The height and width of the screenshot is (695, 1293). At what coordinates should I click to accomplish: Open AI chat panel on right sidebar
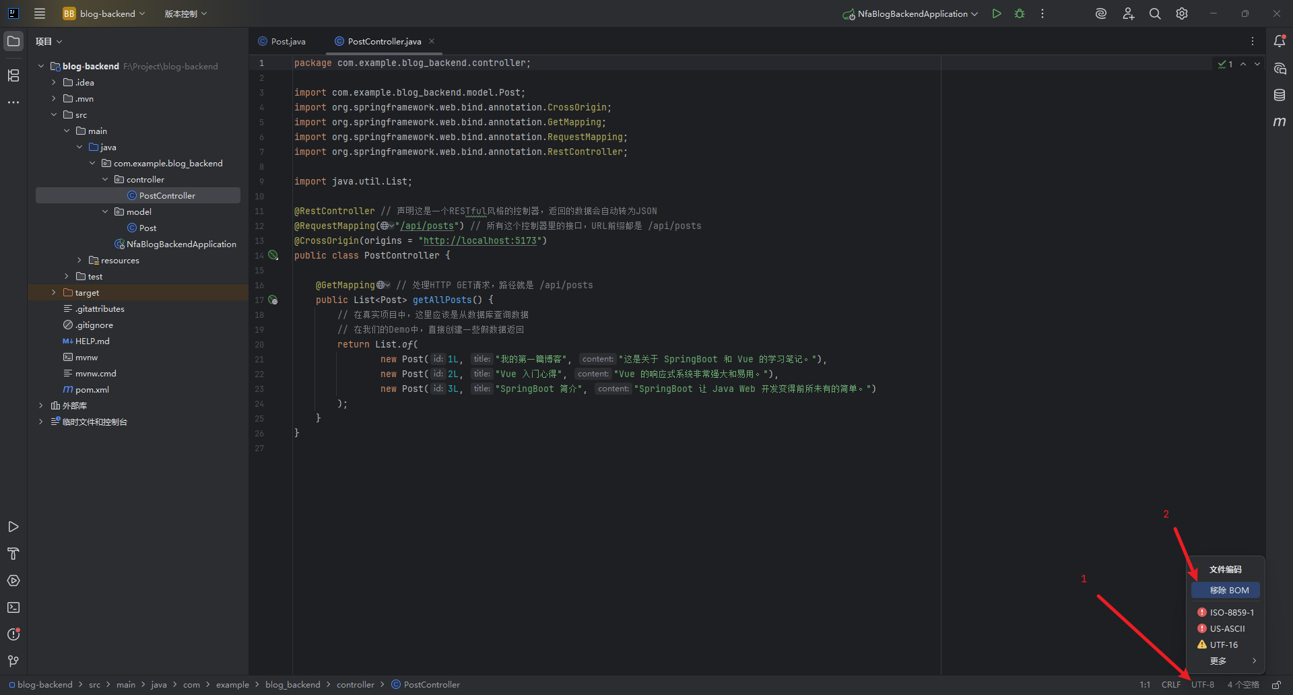tap(1280, 68)
